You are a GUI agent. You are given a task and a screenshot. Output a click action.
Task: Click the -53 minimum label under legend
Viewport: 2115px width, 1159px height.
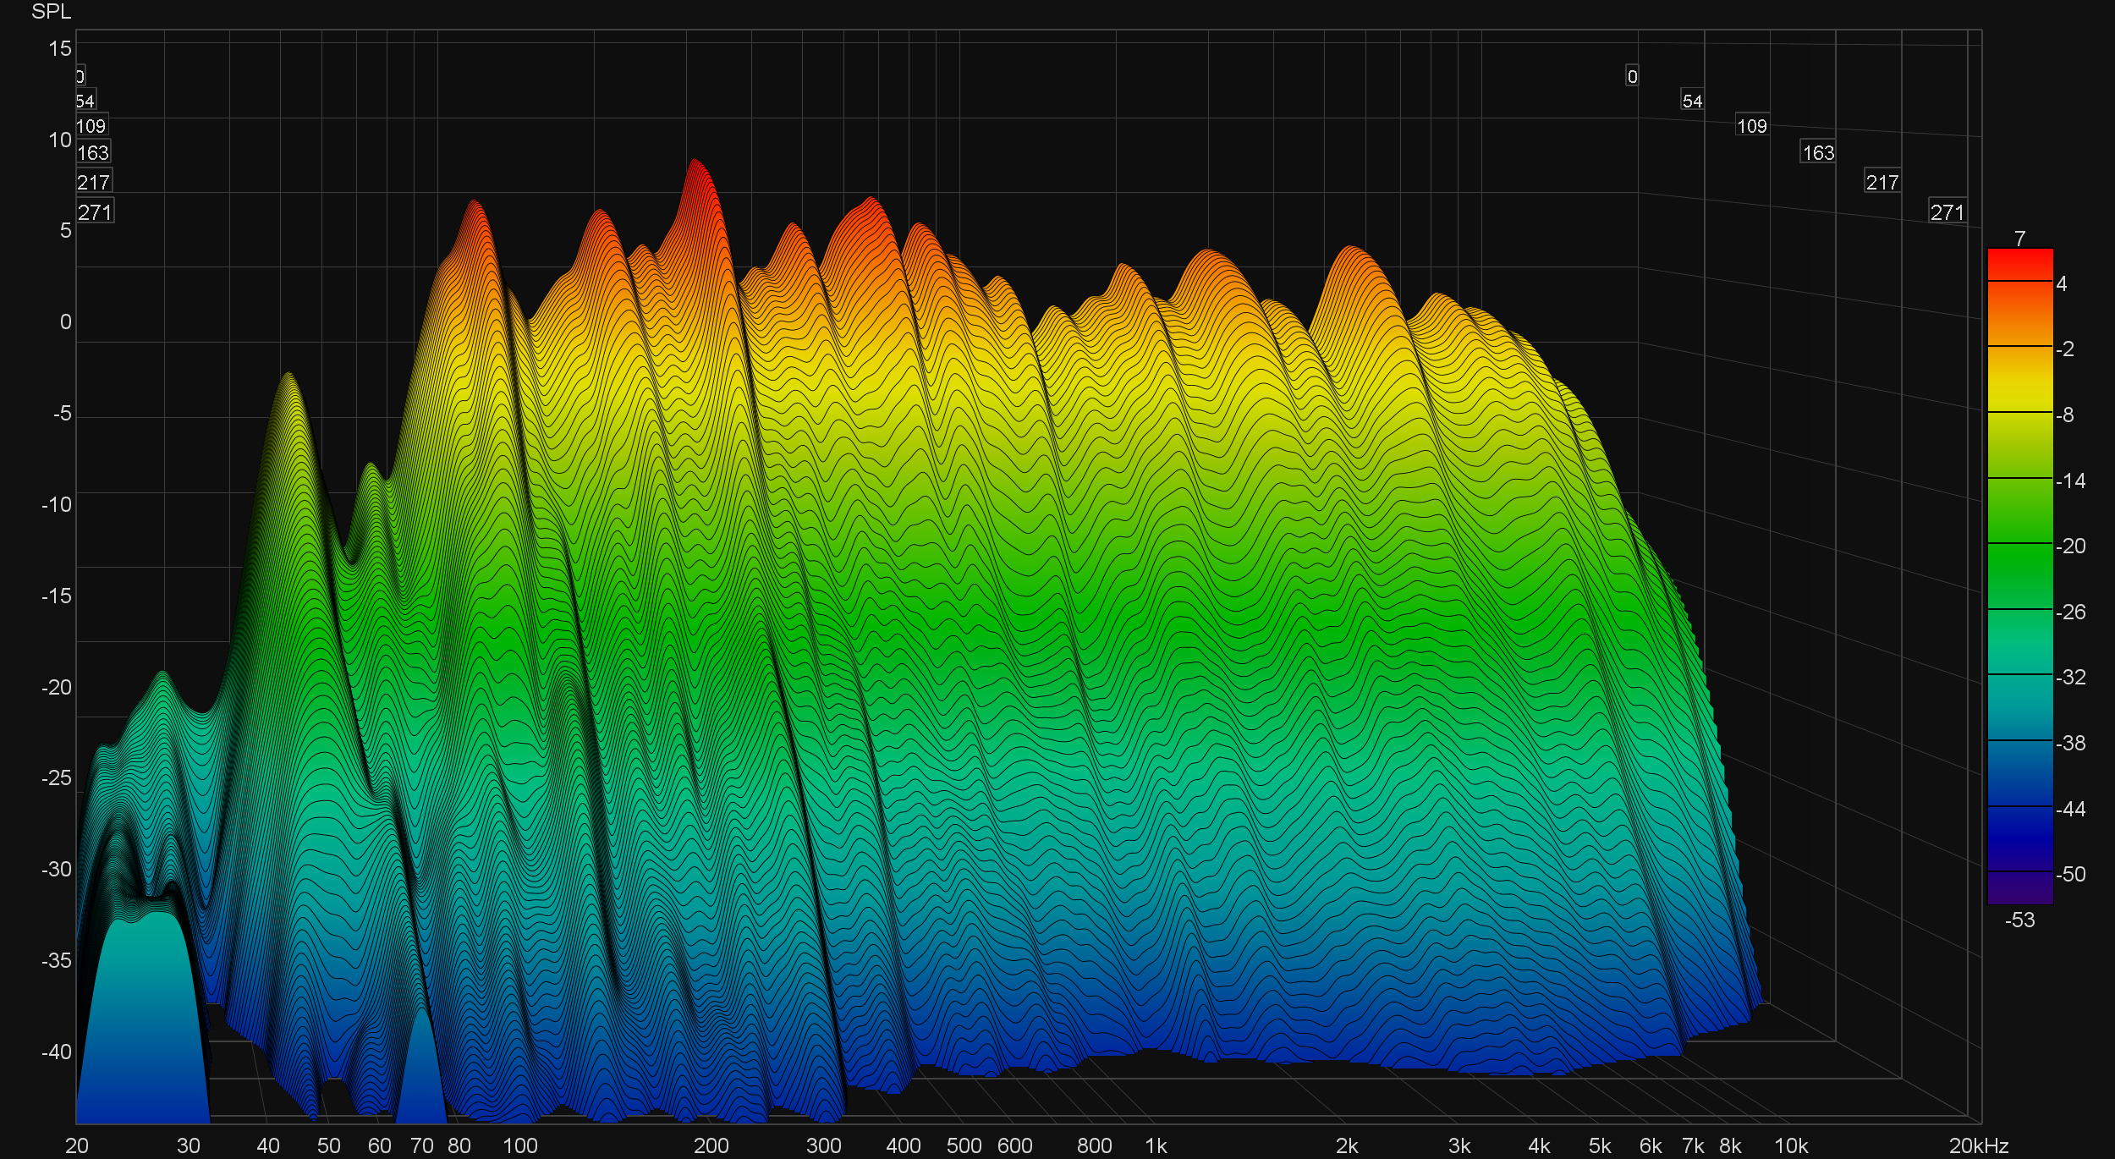pyautogui.click(x=2019, y=920)
